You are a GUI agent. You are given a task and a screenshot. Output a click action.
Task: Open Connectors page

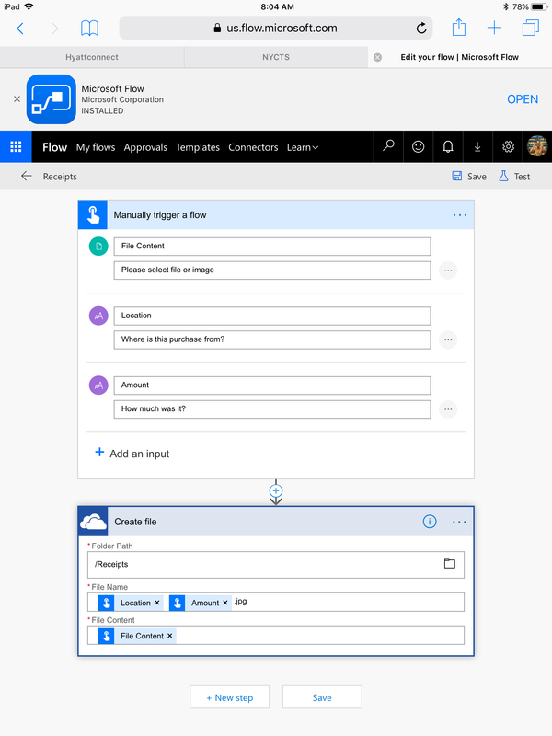click(253, 147)
